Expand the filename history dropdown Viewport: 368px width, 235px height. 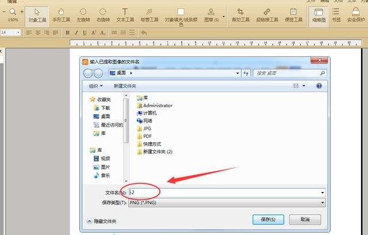pyautogui.click(x=323, y=193)
